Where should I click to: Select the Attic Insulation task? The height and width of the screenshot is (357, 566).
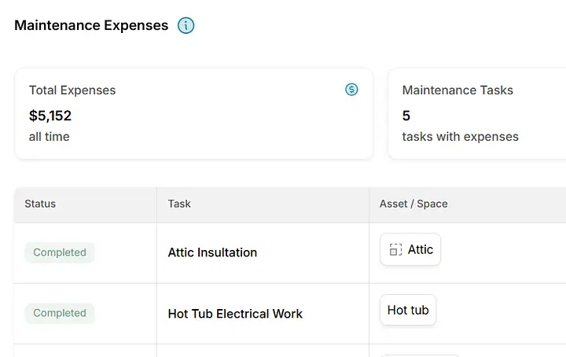(x=212, y=252)
